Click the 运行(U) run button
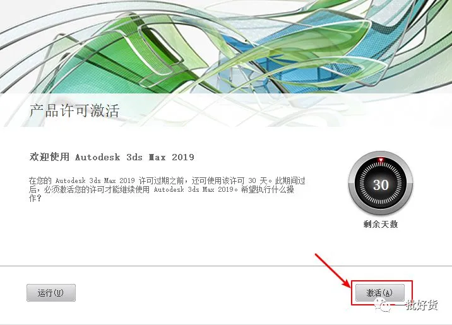Image resolution: width=452 pixels, height=325 pixels. 51,293
